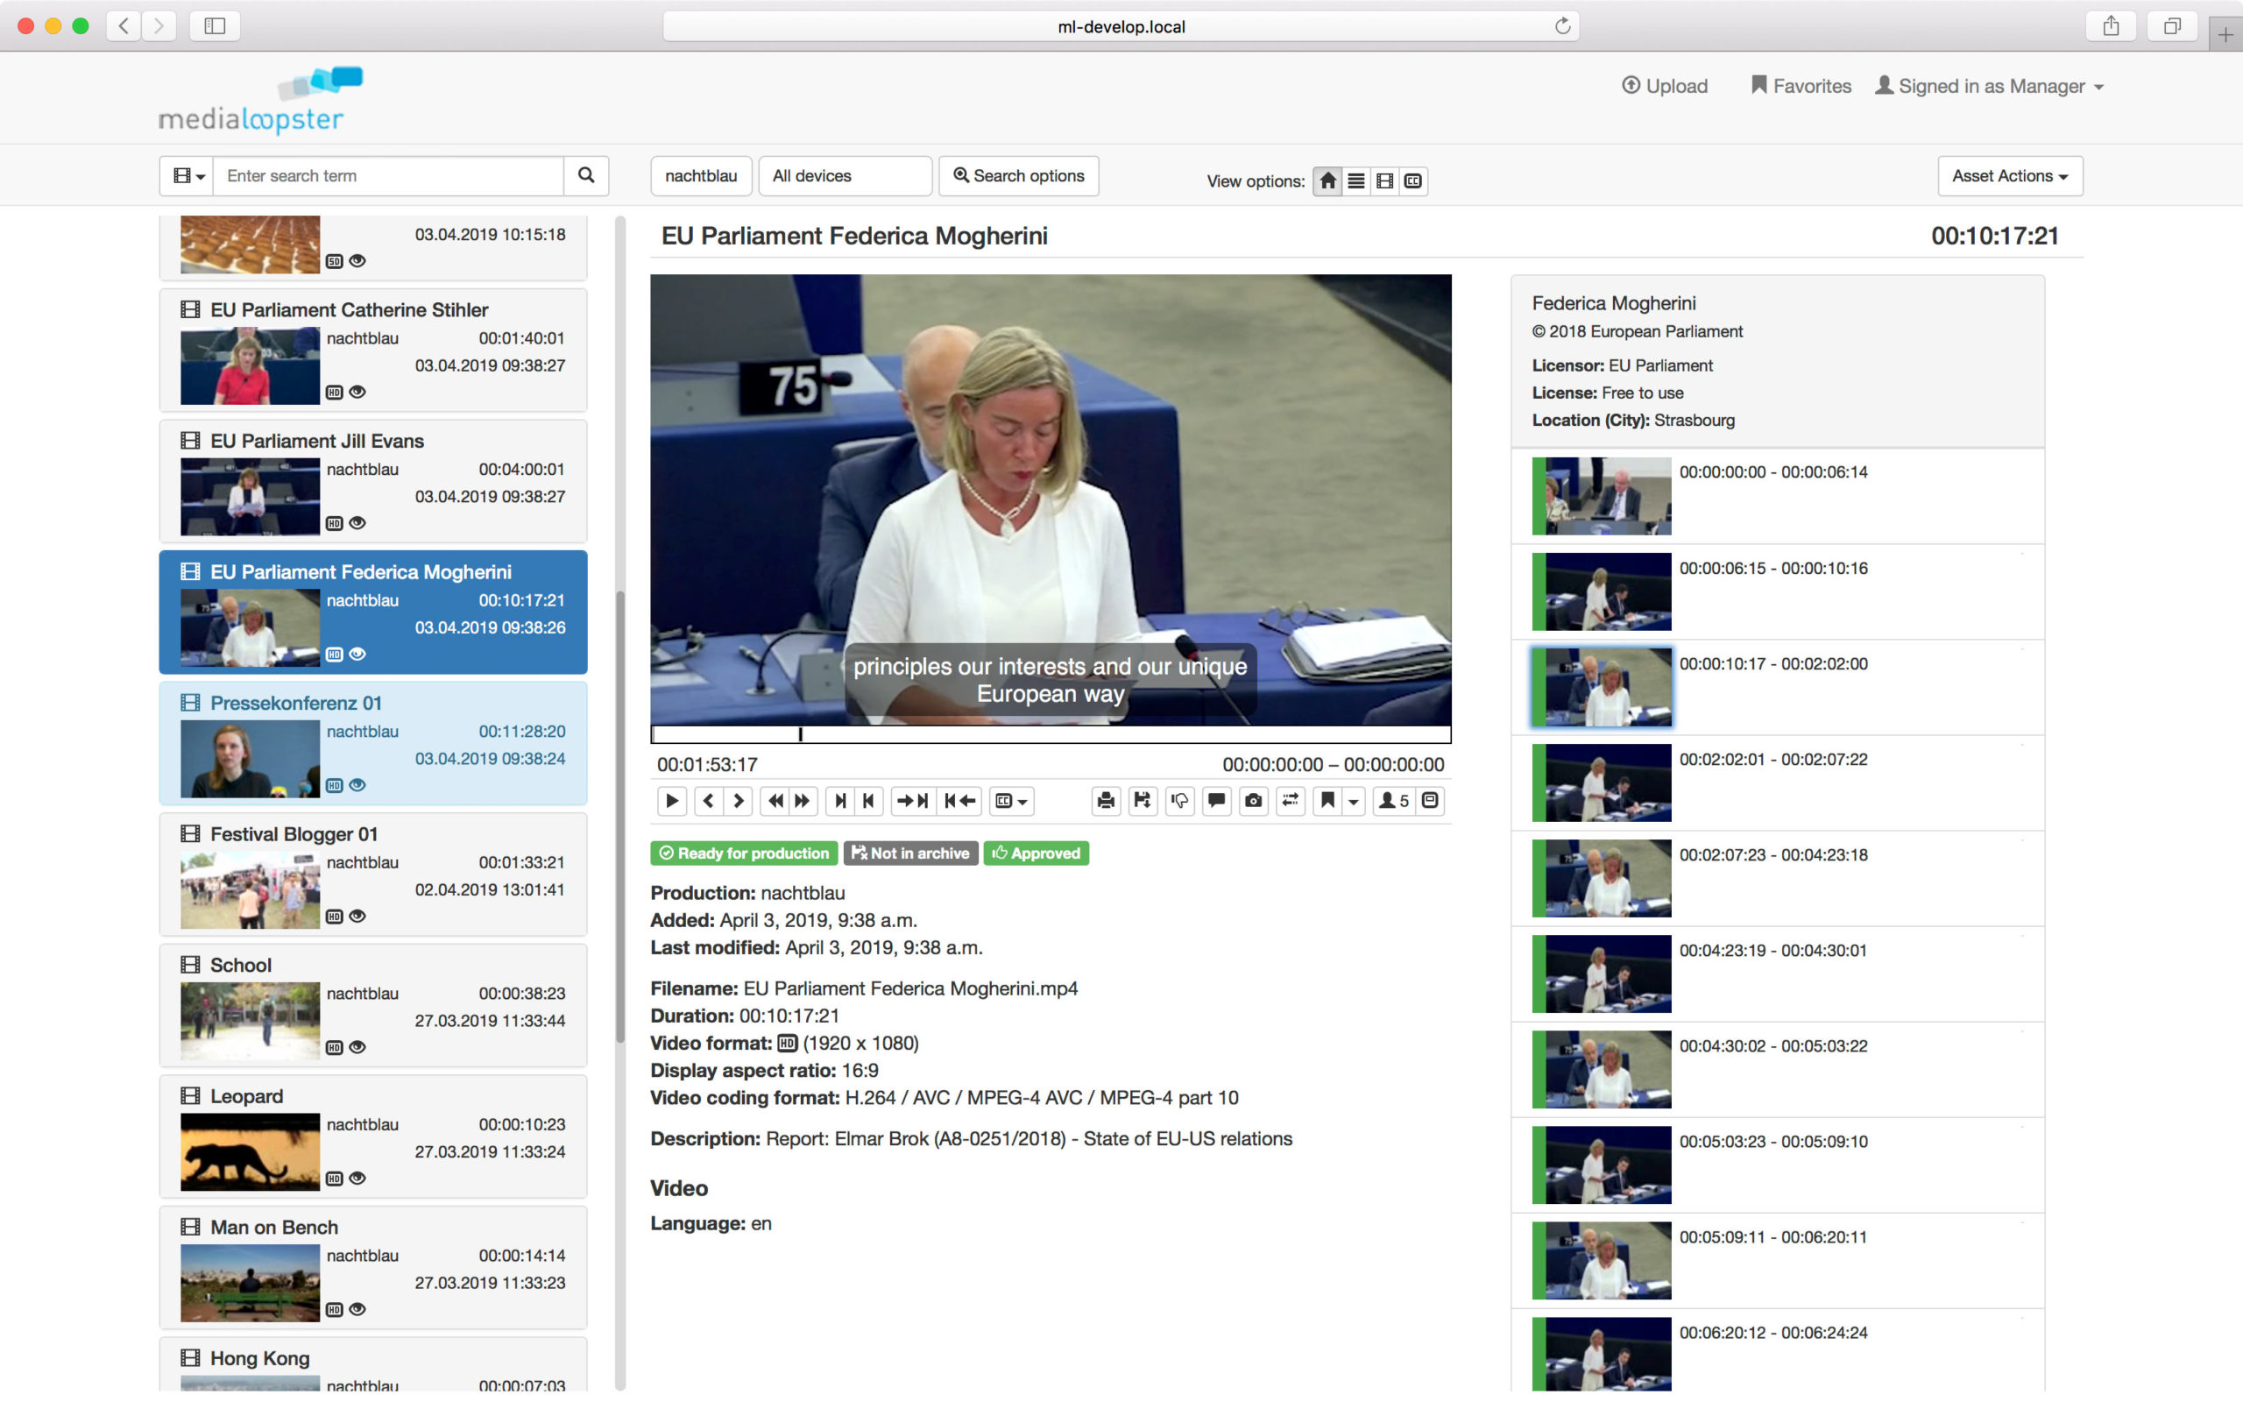Click the camera snapshot icon
This screenshot has width=2243, height=1402.
pyautogui.click(x=1253, y=800)
